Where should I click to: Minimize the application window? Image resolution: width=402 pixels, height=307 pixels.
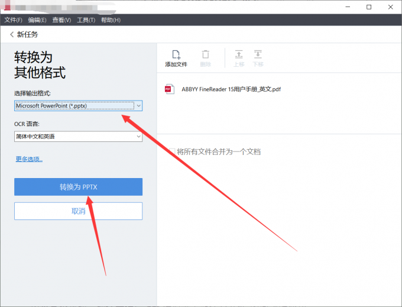coord(348,7)
